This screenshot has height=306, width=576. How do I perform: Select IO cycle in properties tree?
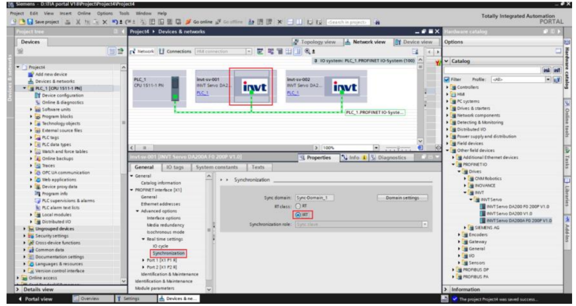coord(160,246)
